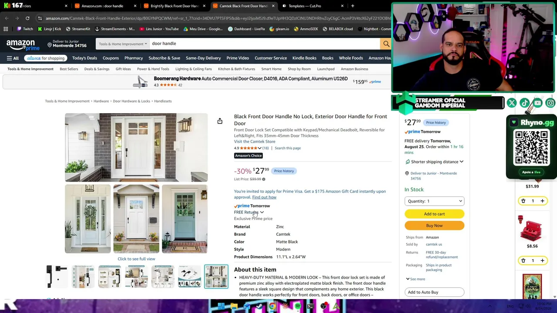Click the Search this page link
Image resolution: width=557 pixels, height=313 pixels.
click(x=288, y=148)
